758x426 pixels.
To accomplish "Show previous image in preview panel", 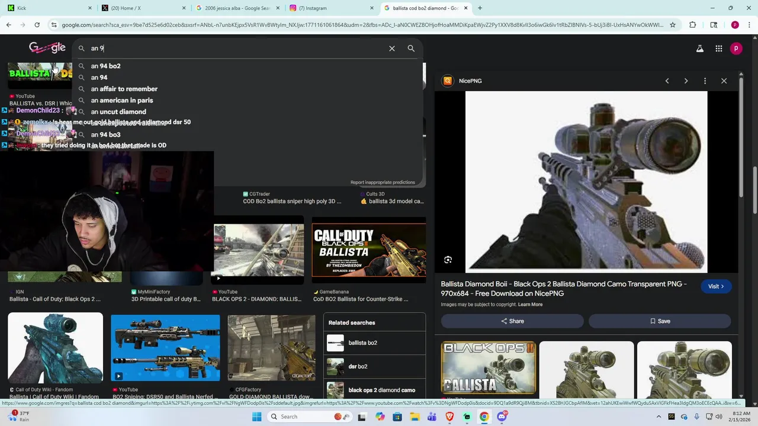I will 667,81.
